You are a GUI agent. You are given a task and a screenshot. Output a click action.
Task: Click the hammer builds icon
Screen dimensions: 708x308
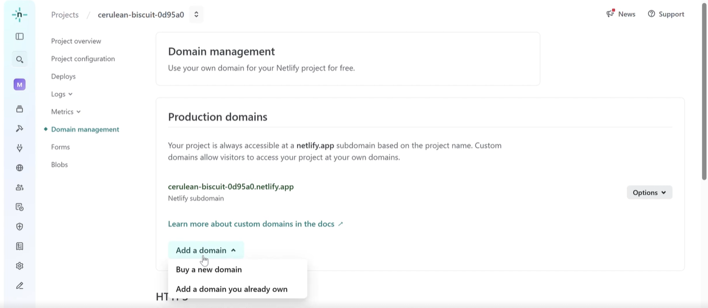[x=19, y=129]
